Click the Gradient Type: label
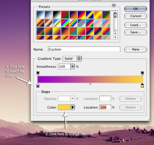This screenshot has width=154, height=145. (x=50, y=59)
